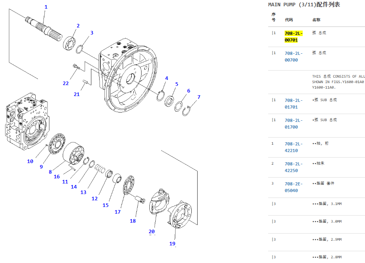
Task: Click diagram callout number 22
Action: 65,83
